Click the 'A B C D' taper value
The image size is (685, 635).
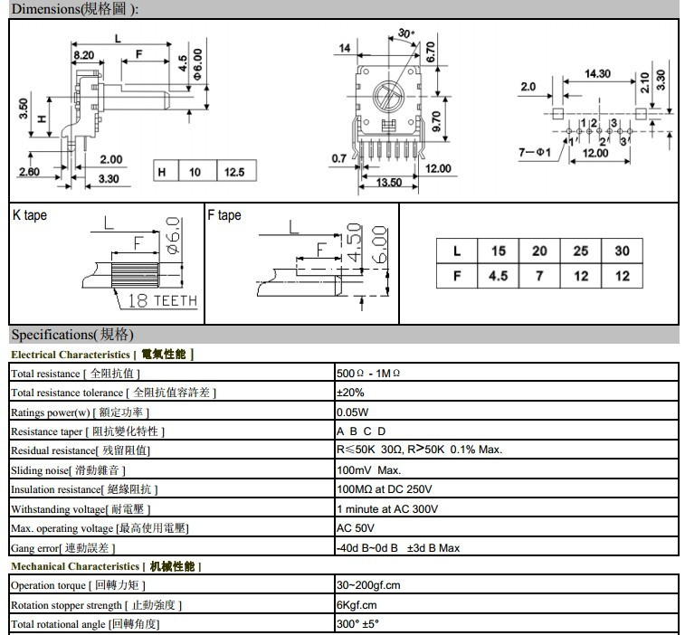tap(361, 431)
